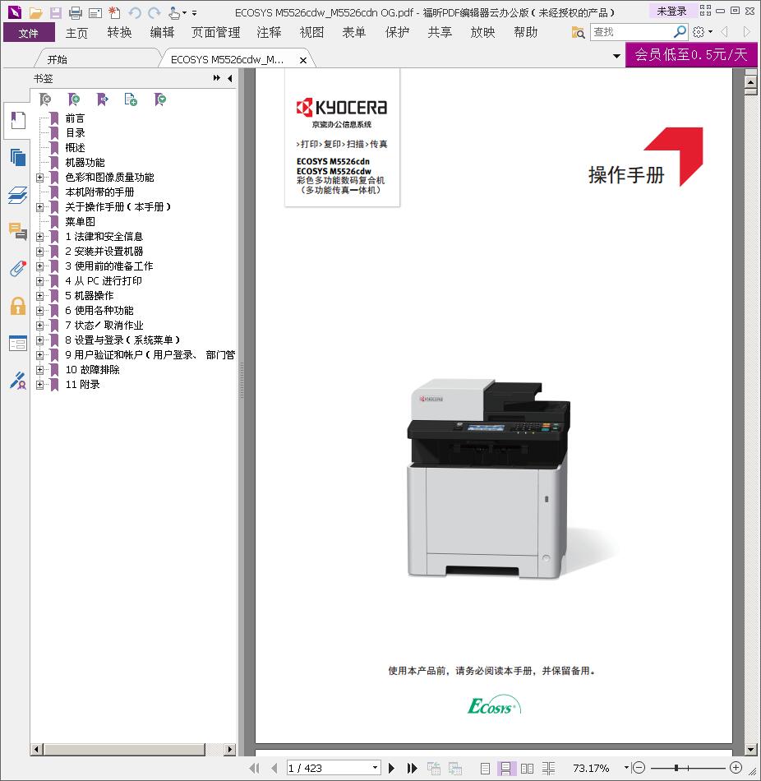Open the Attachments paperclip panel
The image size is (761, 781).
[17, 269]
